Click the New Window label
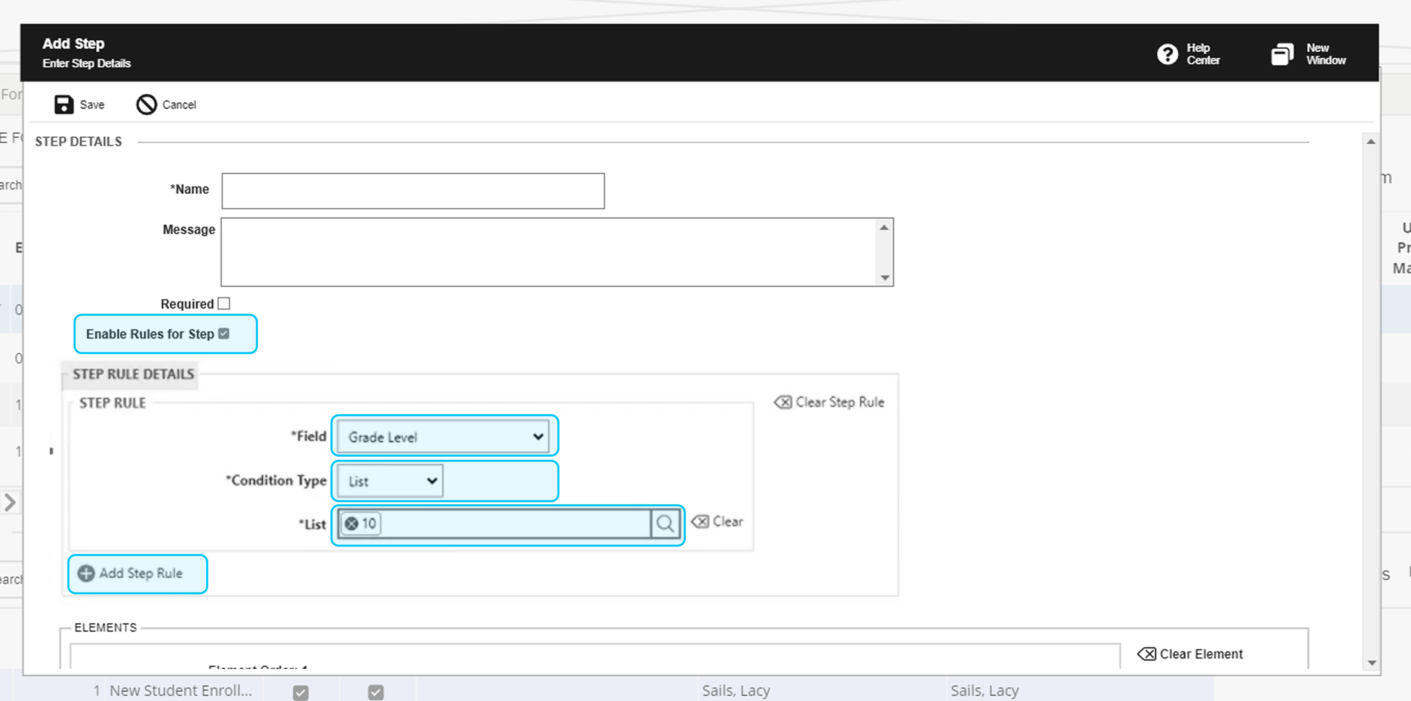The width and height of the screenshot is (1411, 701). point(1326,54)
